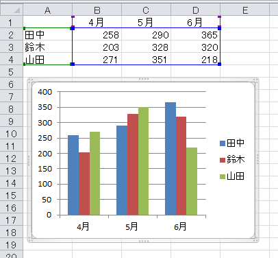This screenshot has width=278, height=258.
Task: Click the chart's top edge resize handle
Action: (x=144, y=79)
